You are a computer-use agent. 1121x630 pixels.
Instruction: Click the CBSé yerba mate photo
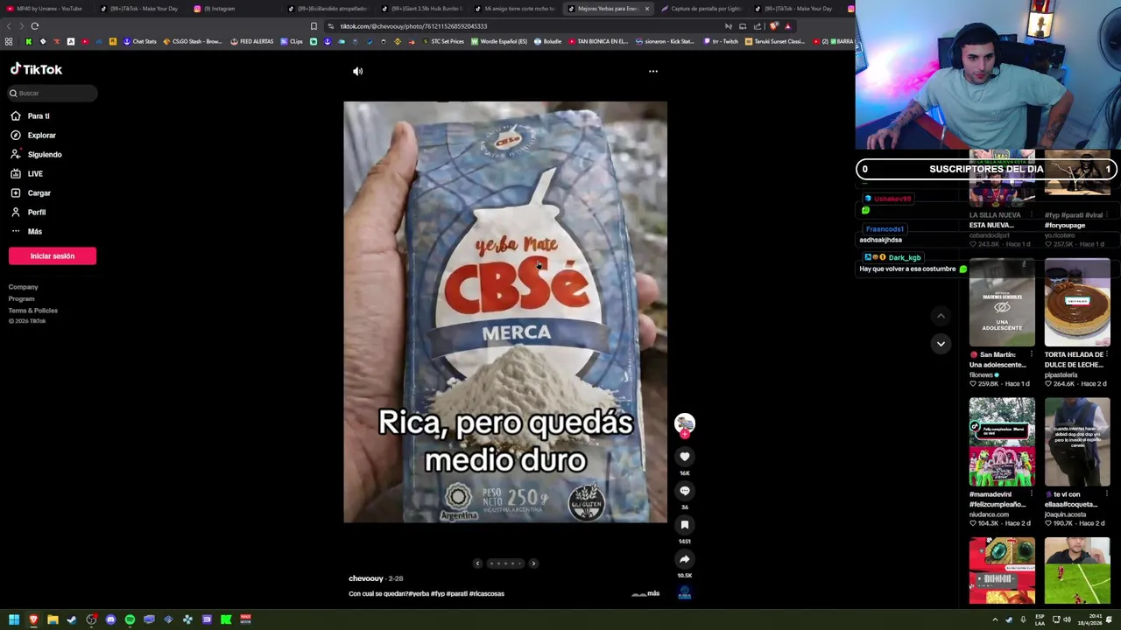[x=505, y=312]
